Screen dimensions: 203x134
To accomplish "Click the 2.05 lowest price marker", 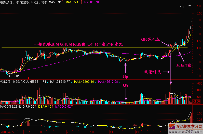I will (x=17, y=75).
